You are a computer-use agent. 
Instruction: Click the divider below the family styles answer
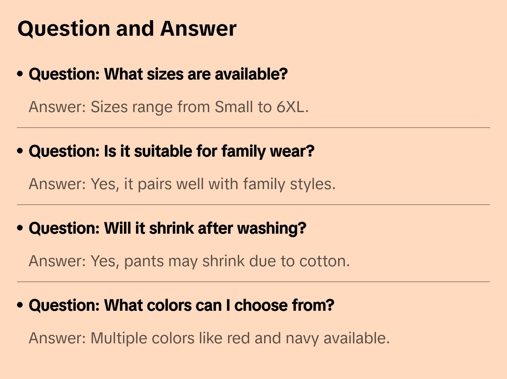[253, 205]
